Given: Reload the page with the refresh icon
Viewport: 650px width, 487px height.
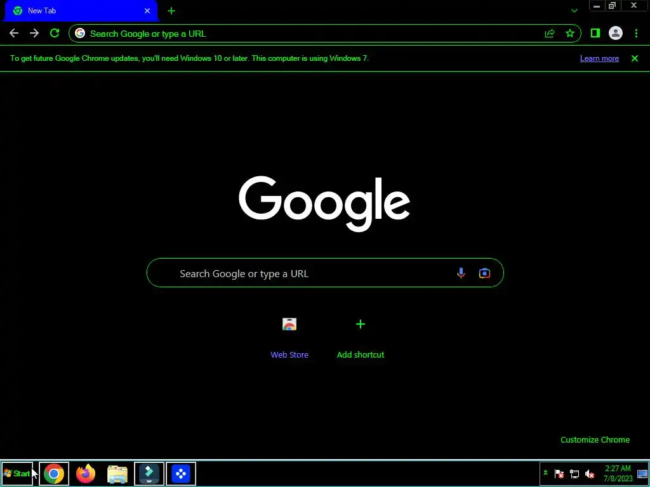Looking at the screenshot, I should (55, 33).
